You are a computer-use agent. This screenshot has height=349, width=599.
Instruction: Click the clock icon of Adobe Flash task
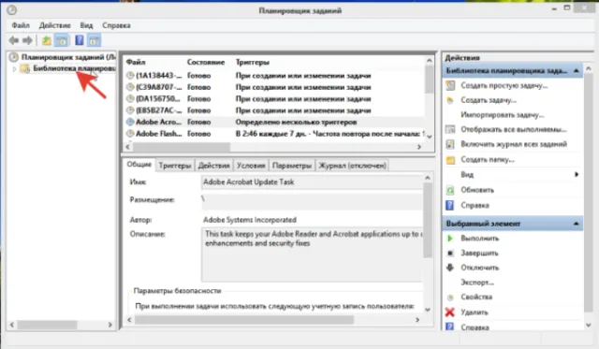tap(130, 134)
